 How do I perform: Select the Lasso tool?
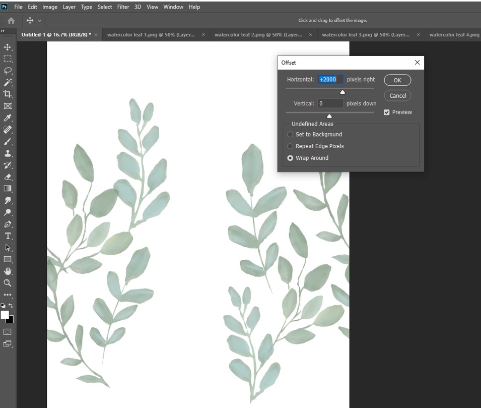tap(8, 71)
